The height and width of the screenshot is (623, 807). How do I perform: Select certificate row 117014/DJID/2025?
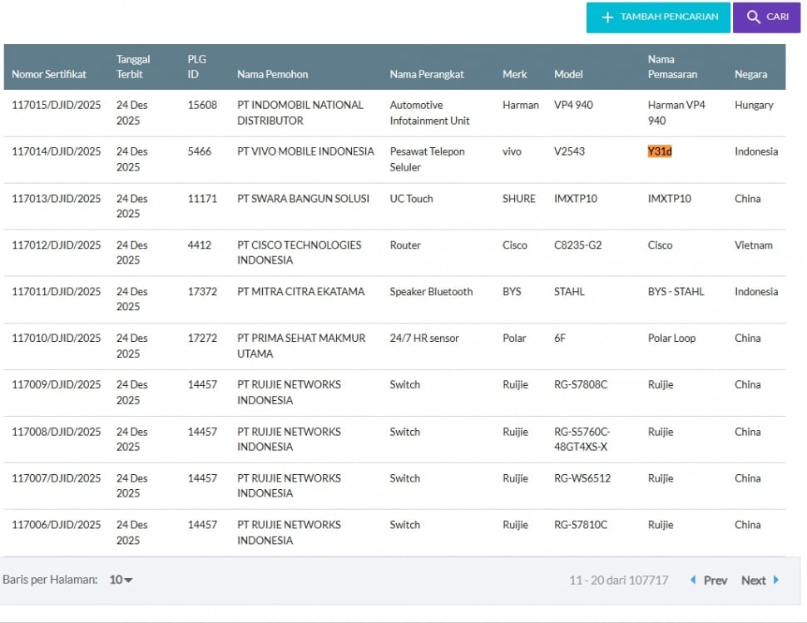tap(55, 151)
